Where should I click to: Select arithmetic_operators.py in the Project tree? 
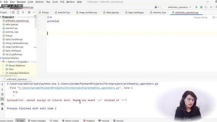[17, 21]
